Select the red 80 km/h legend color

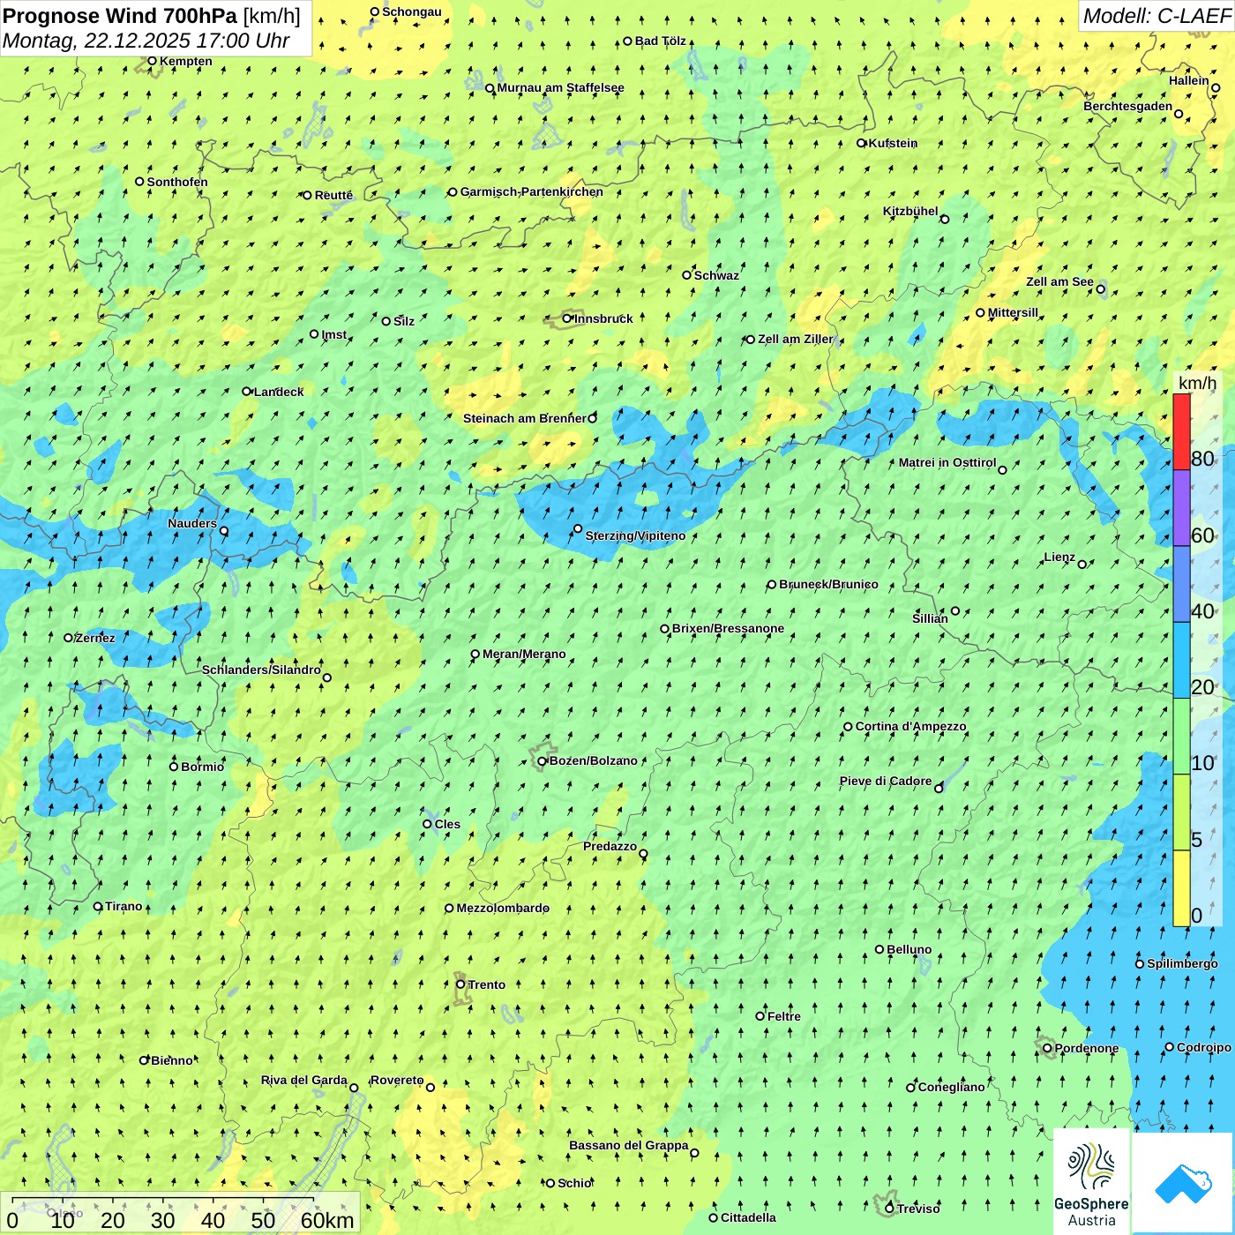(x=1181, y=431)
